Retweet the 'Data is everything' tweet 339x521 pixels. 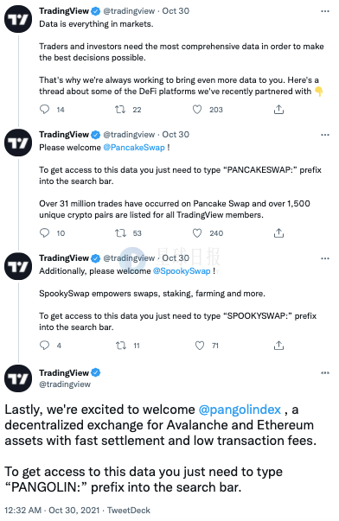[x=120, y=110]
